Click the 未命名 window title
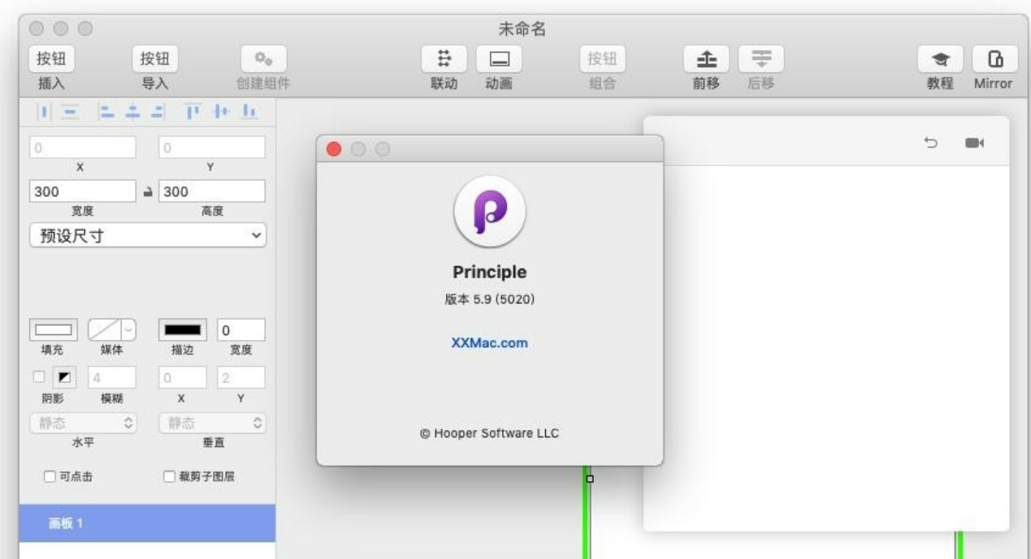Screen dimensions: 1031x559 [522, 29]
